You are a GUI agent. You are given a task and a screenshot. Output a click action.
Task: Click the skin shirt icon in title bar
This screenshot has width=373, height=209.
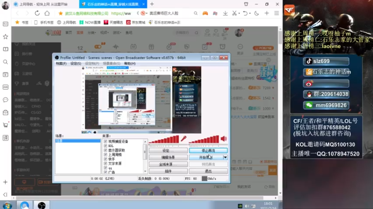pyautogui.click(x=246, y=4)
